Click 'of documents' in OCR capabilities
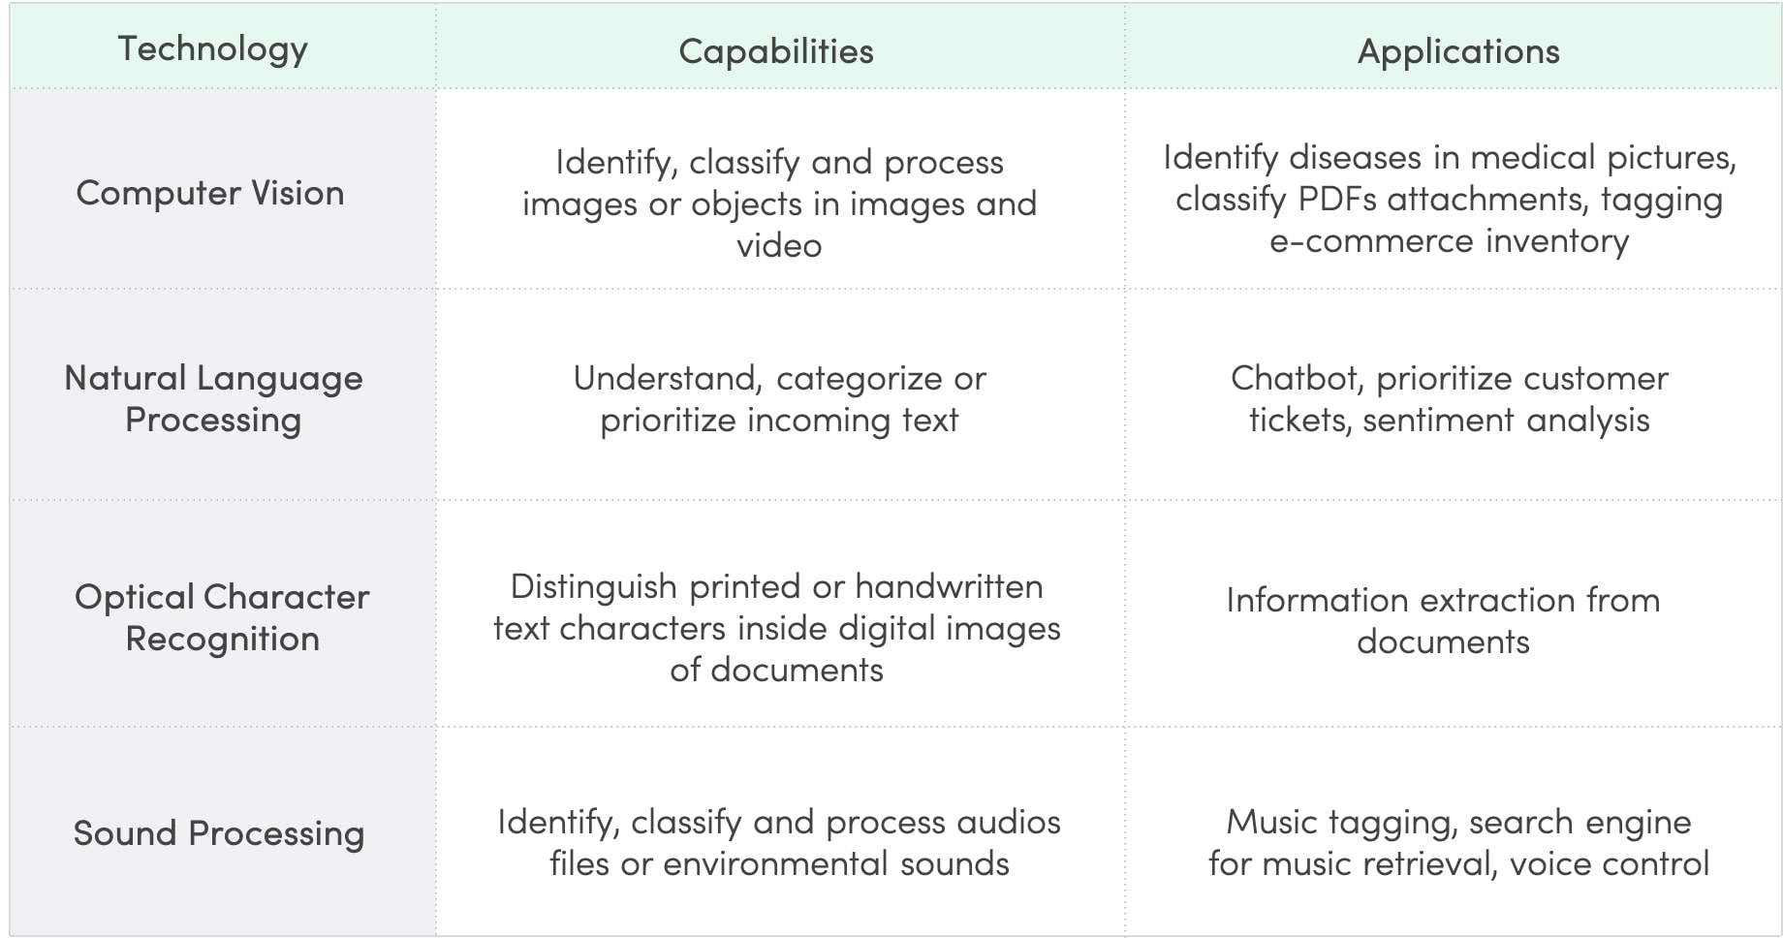Image resolution: width=1783 pixels, height=938 pixels. 777,670
